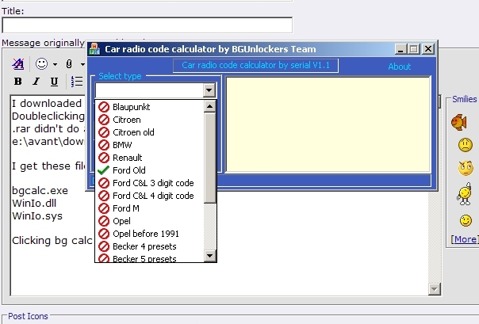
Task: Toggle bold formatting
Action: (18, 82)
